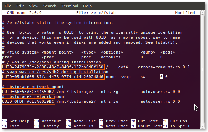This screenshot has width=208, height=132.
Task: Click the root partition UUID=2479675e text
Action: pyautogui.click(x=53, y=67)
